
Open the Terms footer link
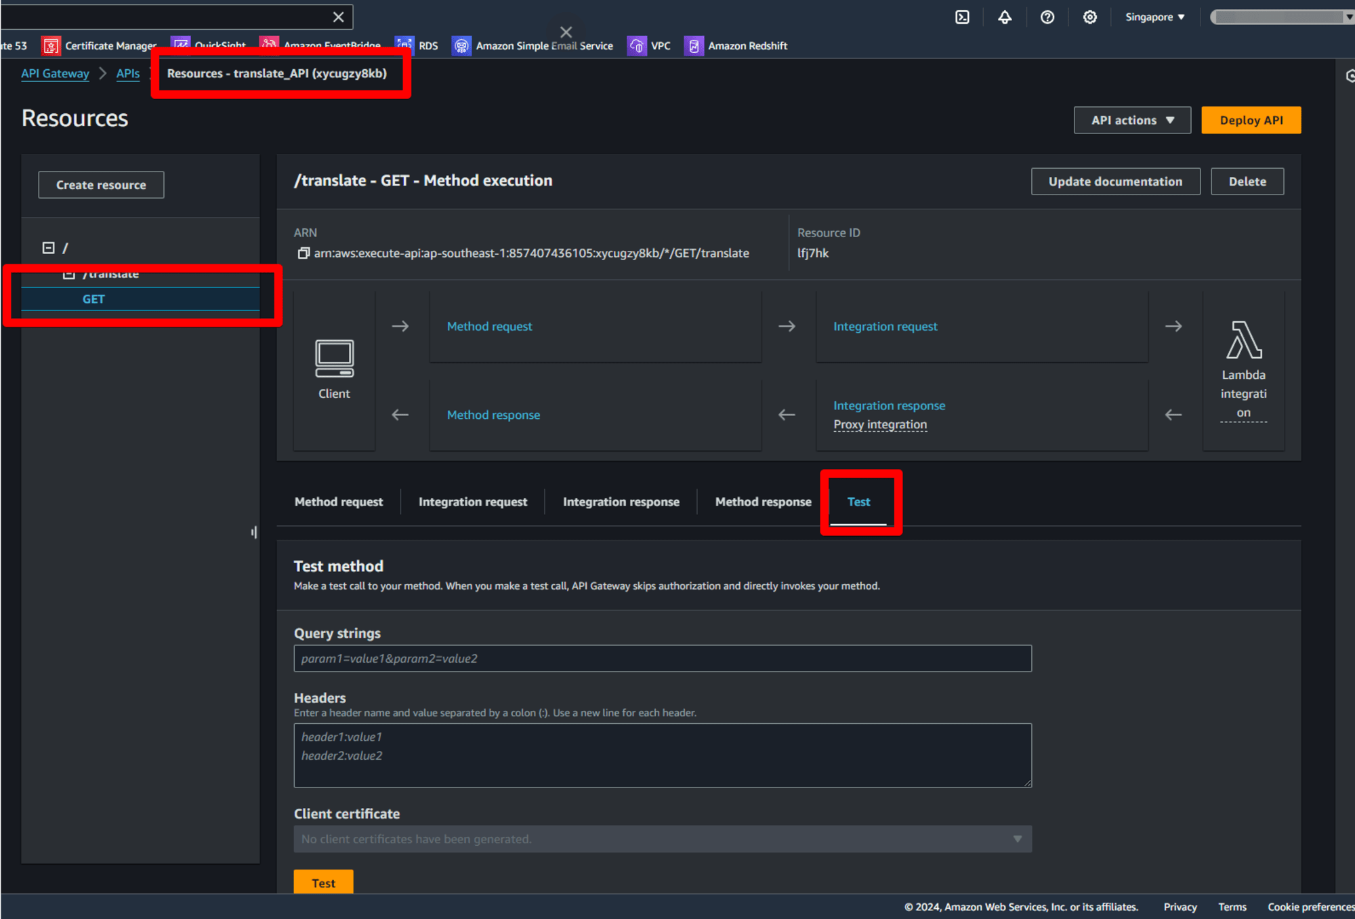[x=1232, y=907]
